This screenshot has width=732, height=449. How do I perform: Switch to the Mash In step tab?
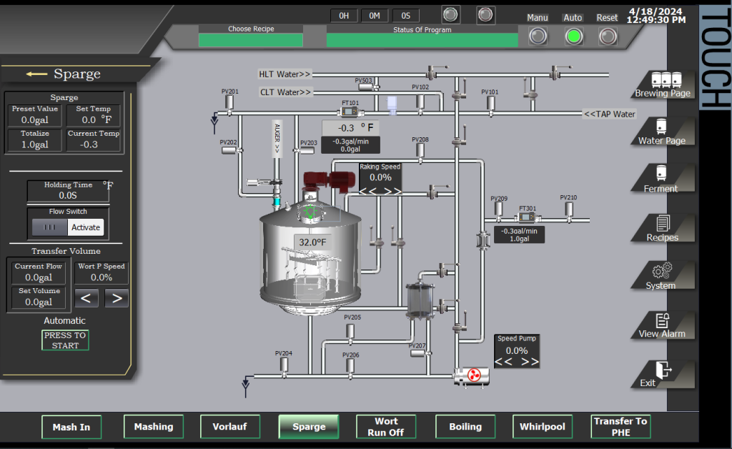tap(71, 427)
